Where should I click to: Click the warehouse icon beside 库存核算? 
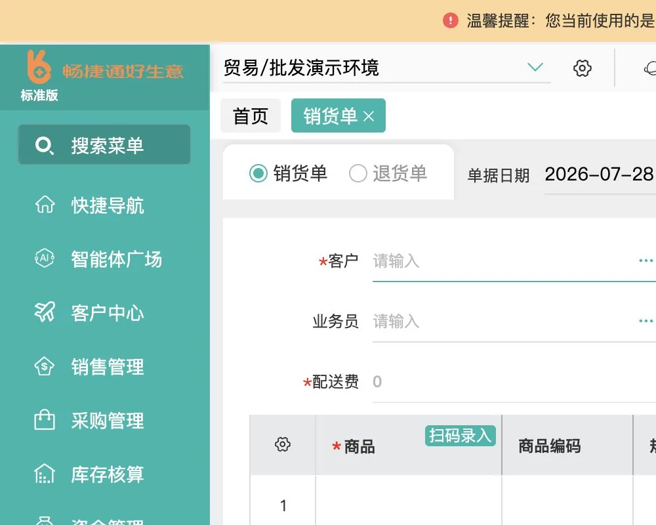pyautogui.click(x=45, y=474)
